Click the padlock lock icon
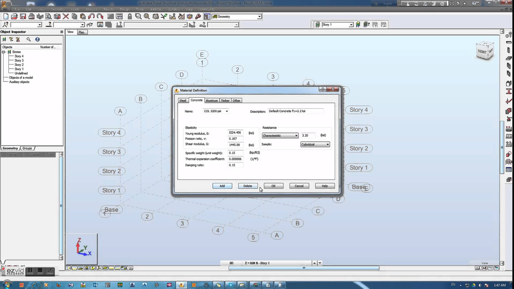Image resolution: width=514 pixels, height=289 pixels. (130, 17)
